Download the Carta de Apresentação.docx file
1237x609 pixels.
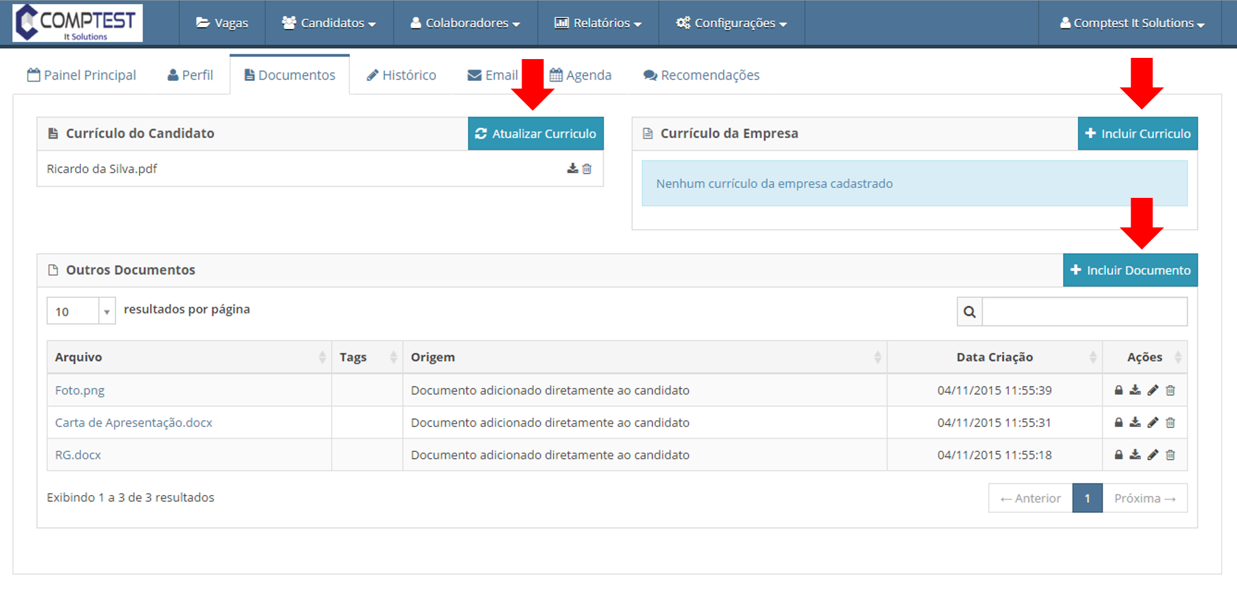coord(1135,423)
